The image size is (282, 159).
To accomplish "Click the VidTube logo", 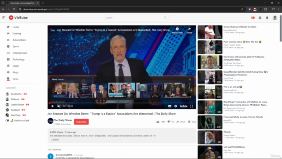I will pyautogui.click(x=18, y=18).
